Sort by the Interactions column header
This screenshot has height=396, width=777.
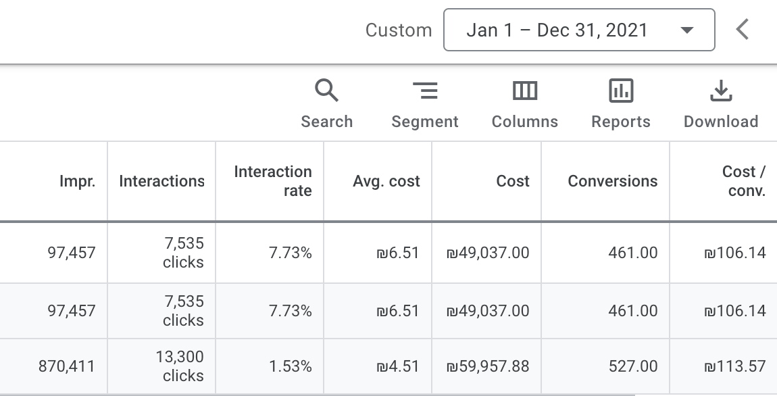[161, 181]
